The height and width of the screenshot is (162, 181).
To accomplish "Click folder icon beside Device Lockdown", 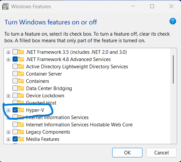I will coord(21,95).
